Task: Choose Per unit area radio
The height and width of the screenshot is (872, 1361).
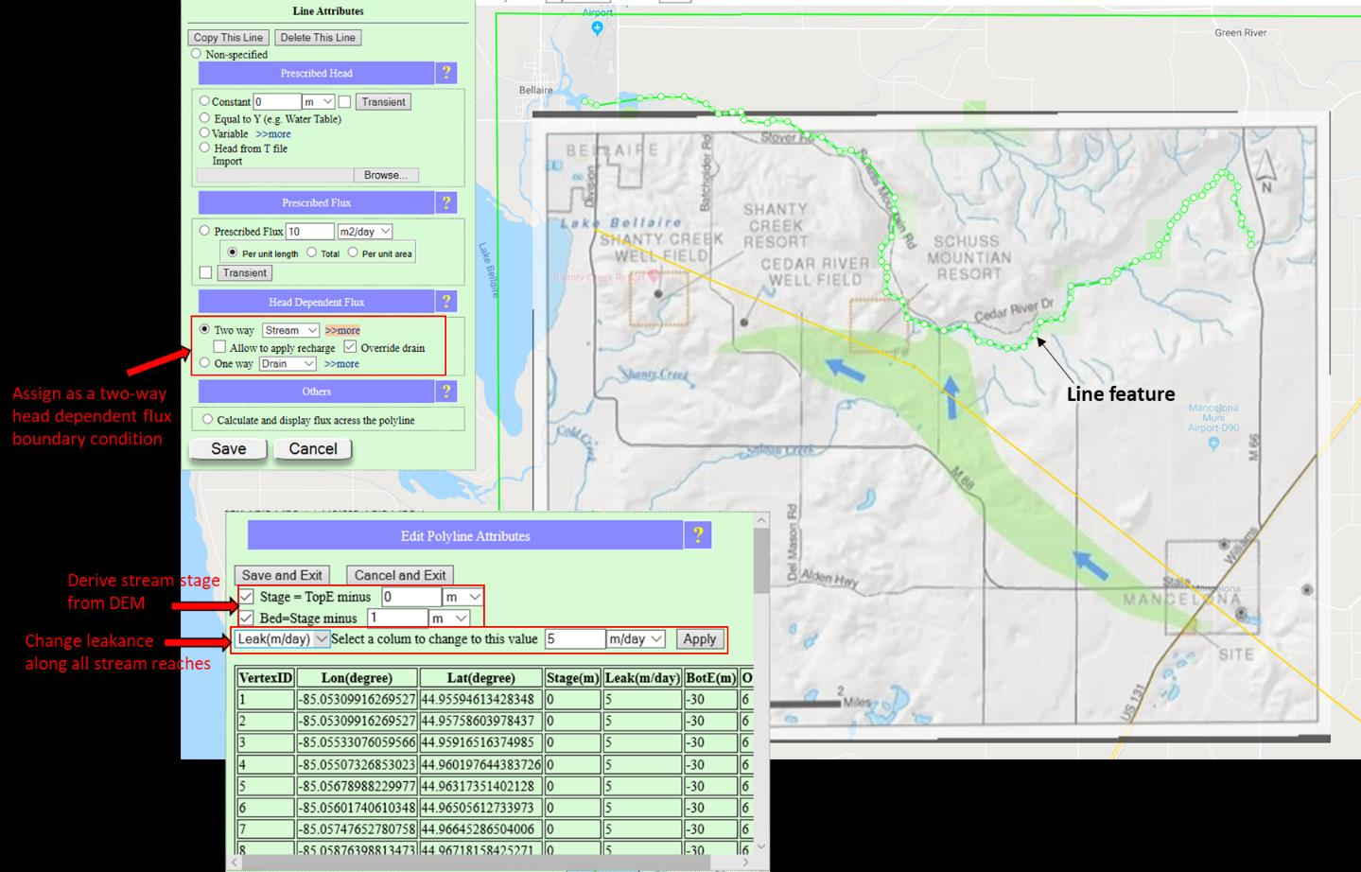Action: coord(353,253)
